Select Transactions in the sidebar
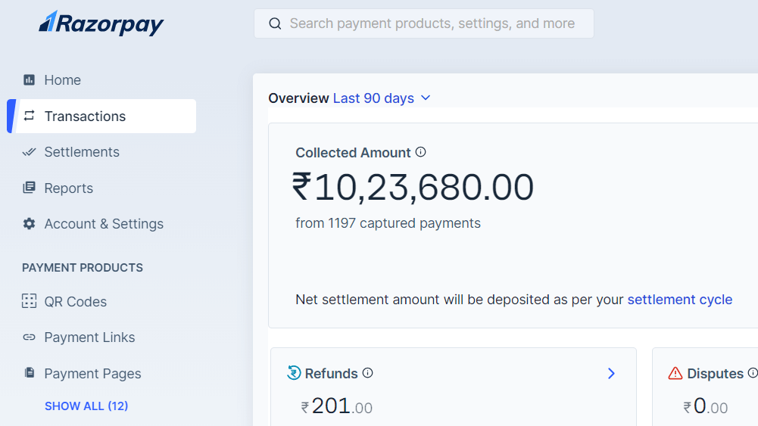The image size is (758, 426). coord(101,117)
